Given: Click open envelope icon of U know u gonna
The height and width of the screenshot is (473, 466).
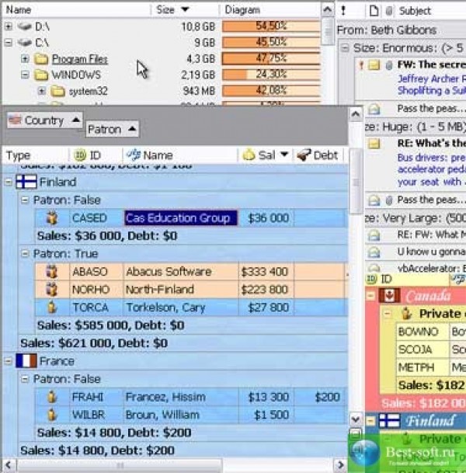Looking at the screenshot, I should pos(374,252).
